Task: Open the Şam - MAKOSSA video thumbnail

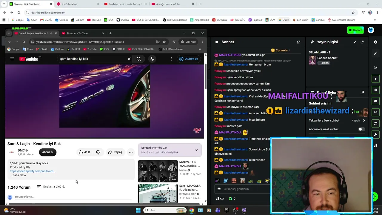Action: tap(158, 193)
